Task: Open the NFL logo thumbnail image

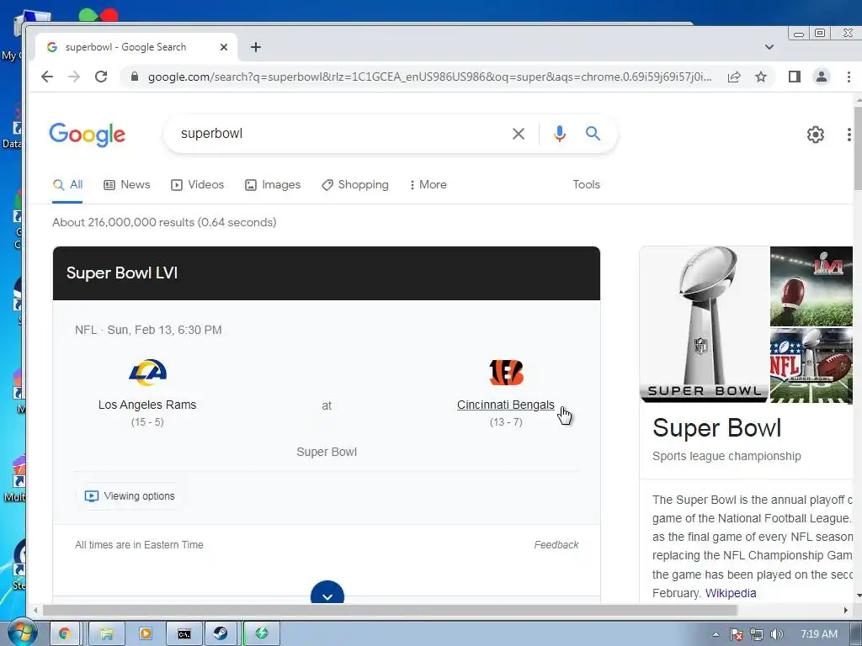Action: (811, 366)
